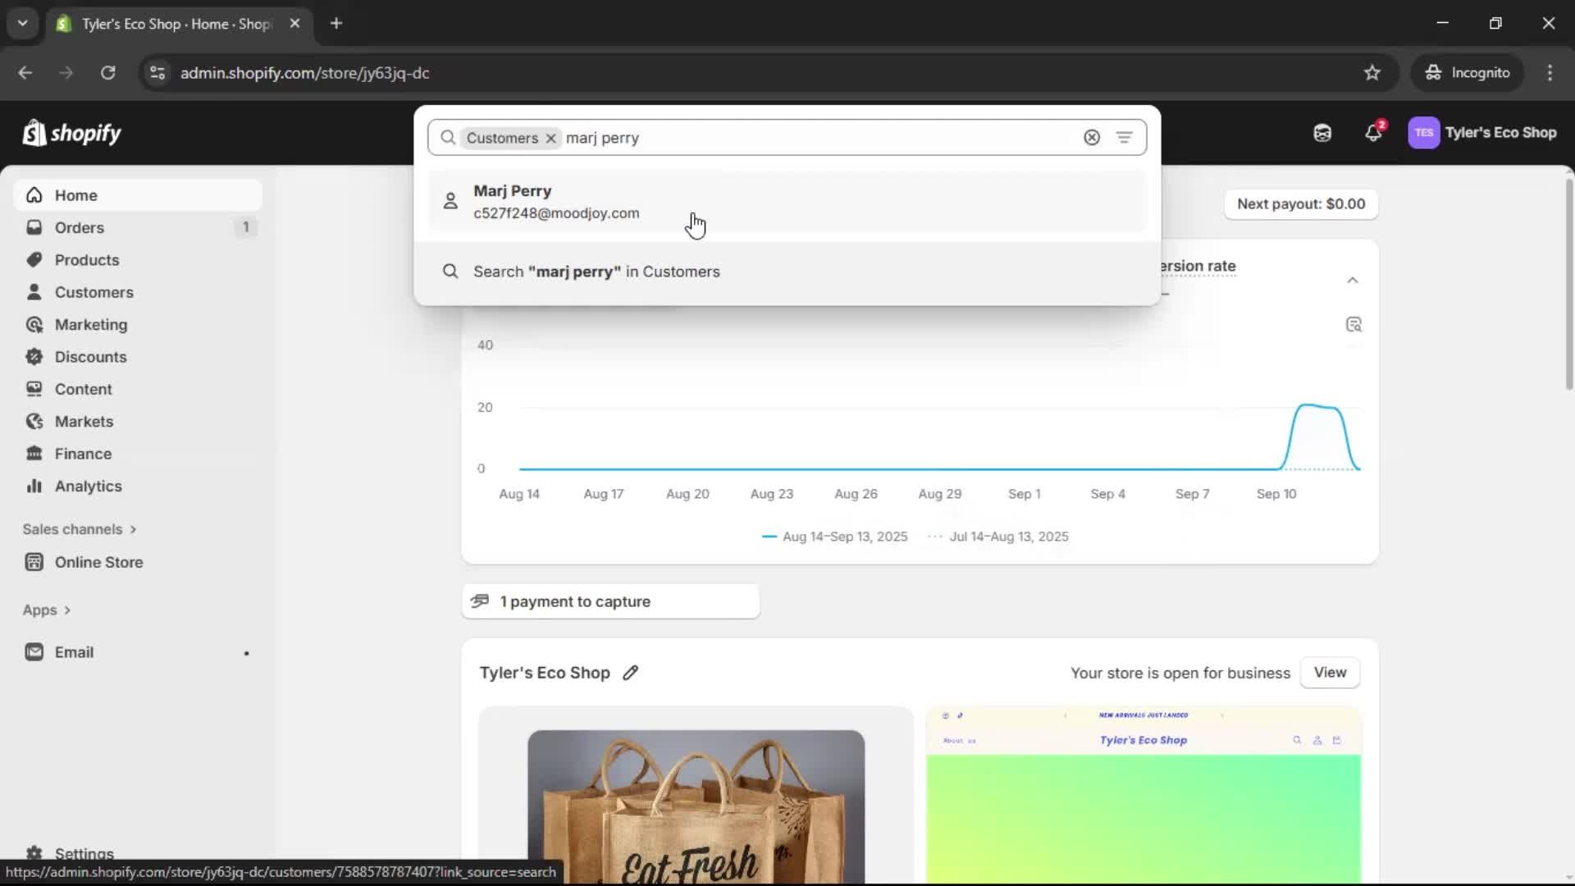Viewport: 1575px width, 886px height.
Task: Open Home in the sidebar
Action: click(x=138, y=195)
